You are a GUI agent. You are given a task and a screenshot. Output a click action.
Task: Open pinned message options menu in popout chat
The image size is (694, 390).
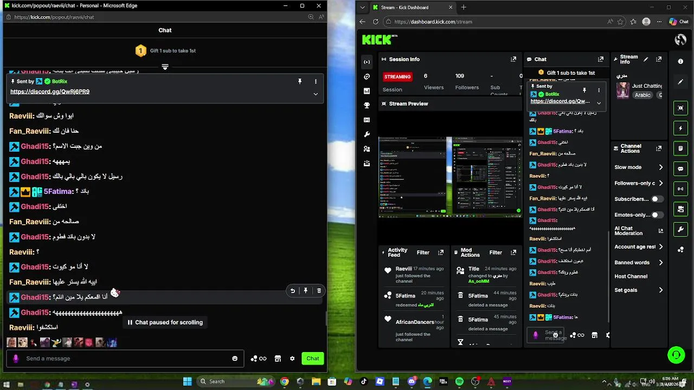click(x=316, y=81)
